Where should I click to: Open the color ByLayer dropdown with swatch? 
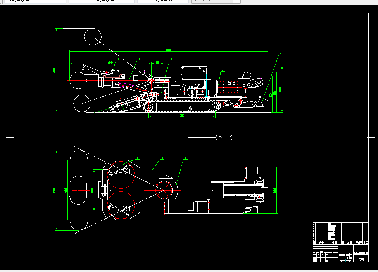click(35, 1)
